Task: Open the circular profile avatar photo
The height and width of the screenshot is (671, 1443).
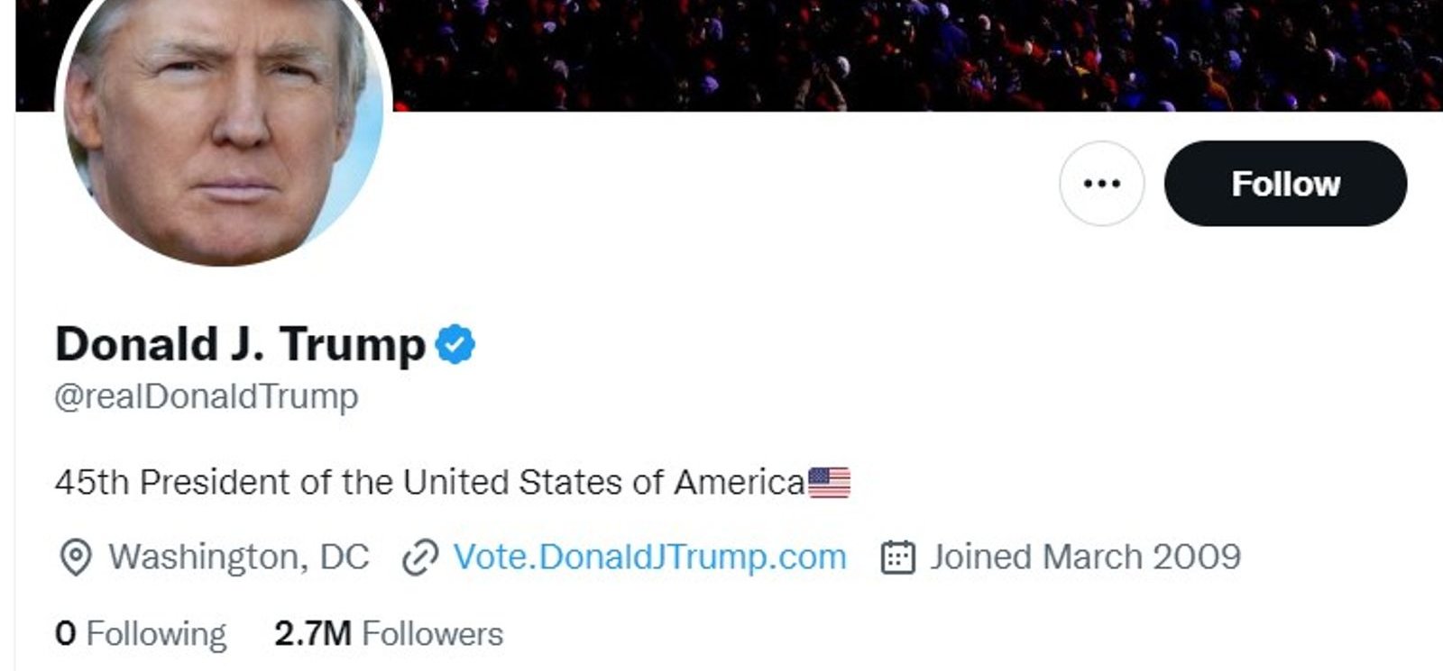Action: click(224, 117)
